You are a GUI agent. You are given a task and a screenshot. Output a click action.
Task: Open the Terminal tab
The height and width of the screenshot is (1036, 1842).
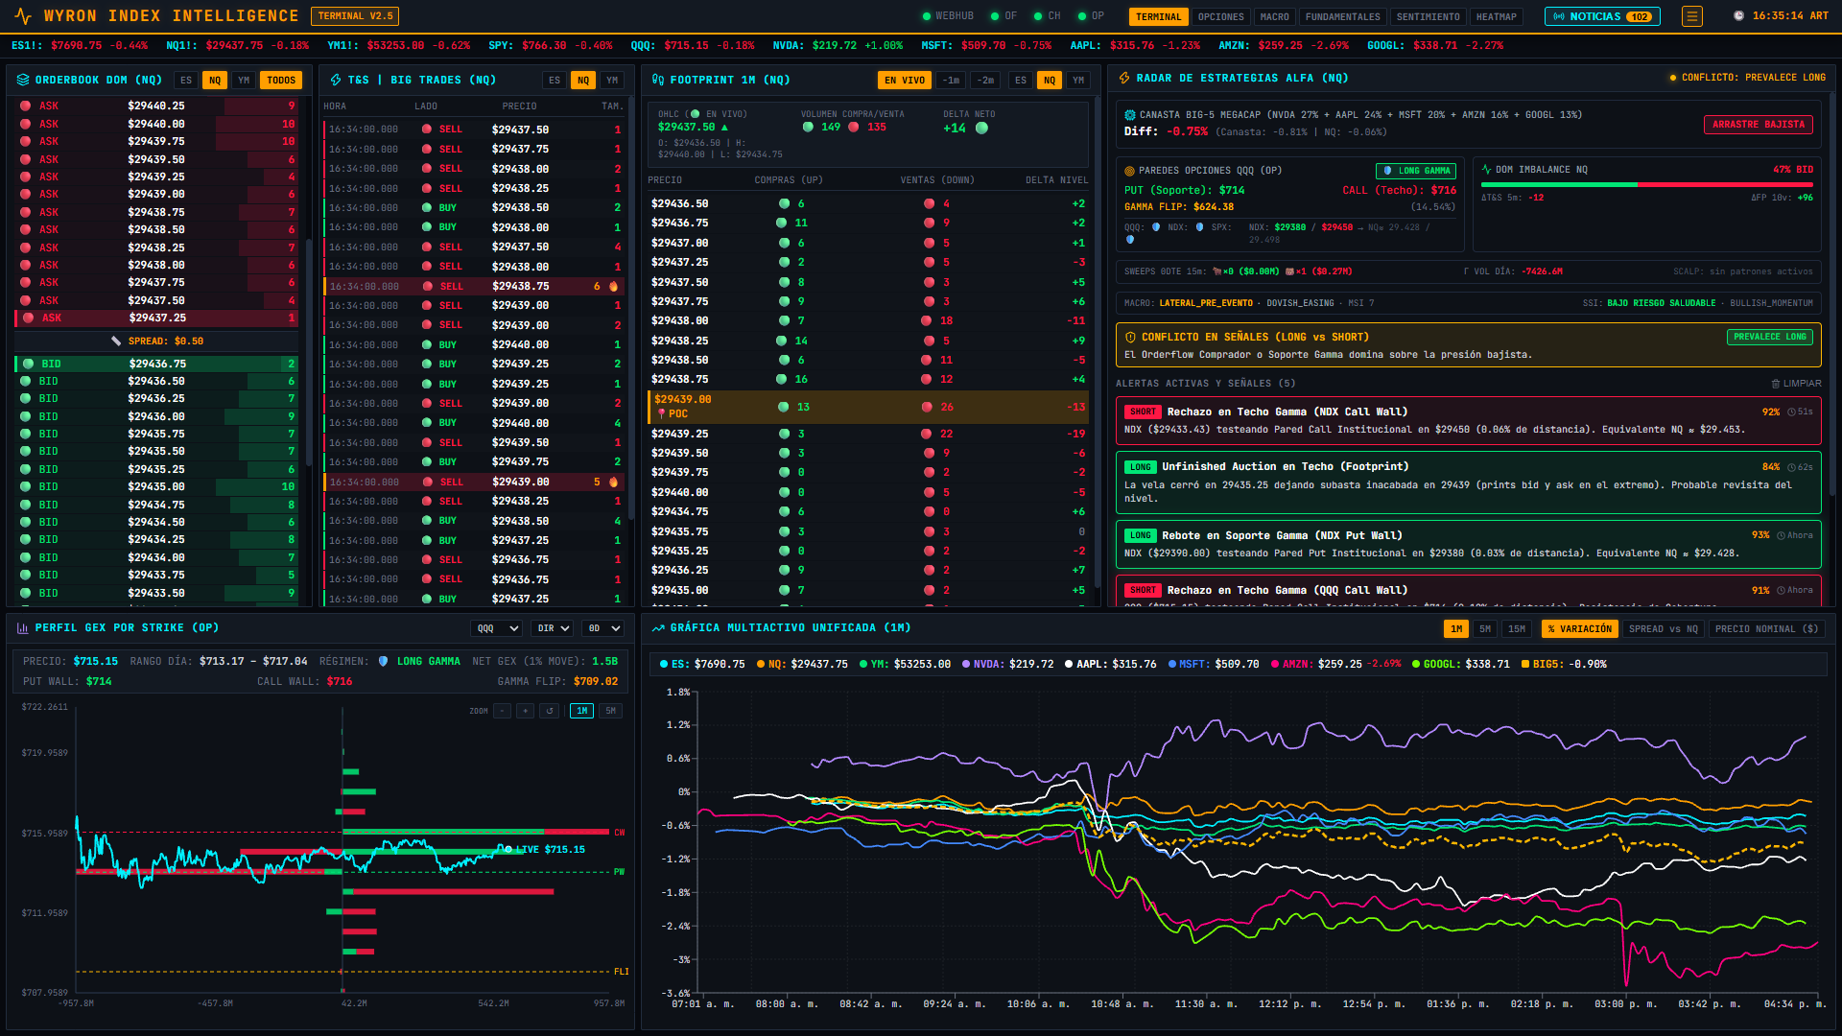1159,17
